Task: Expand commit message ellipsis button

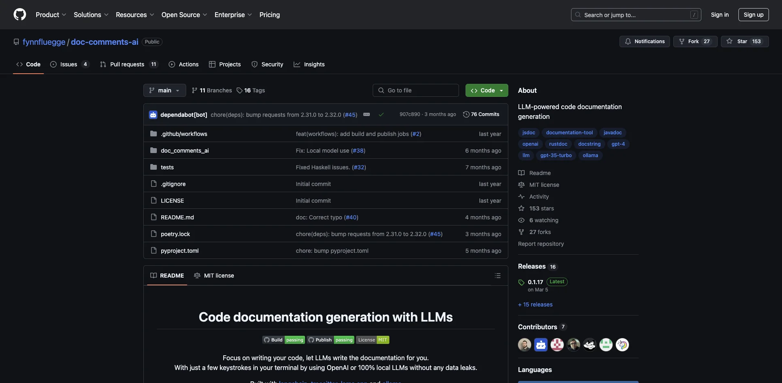Action: click(x=367, y=114)
